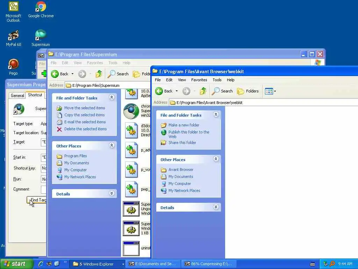This screenshot has width=358, height=269.
Task: Click Publish this folder to the Web
Action: (188, 134)
